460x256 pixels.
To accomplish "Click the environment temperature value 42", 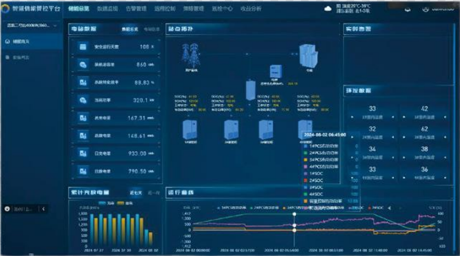I will (x=425, y=109).
